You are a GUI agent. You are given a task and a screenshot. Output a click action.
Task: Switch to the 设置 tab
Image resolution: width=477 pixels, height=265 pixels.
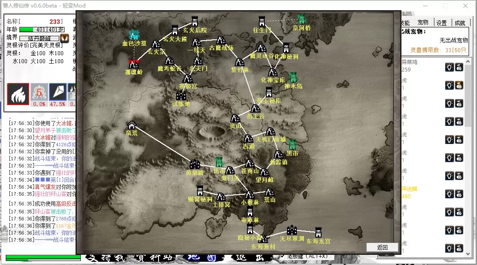pyautogui.click(x=441, y=23)
